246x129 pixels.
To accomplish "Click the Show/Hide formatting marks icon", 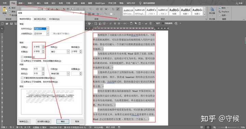I will [x=118, y=9].
